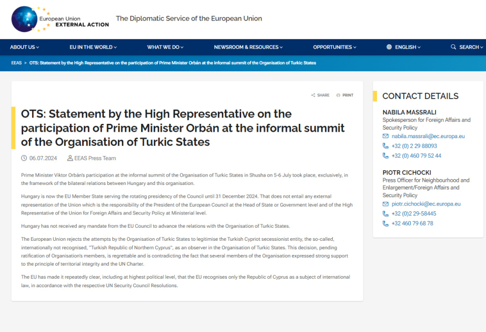Email nabila.massrali@ec.europa.eu link
486x332 pixels.
pyautogui.click(x=428, y=136)
